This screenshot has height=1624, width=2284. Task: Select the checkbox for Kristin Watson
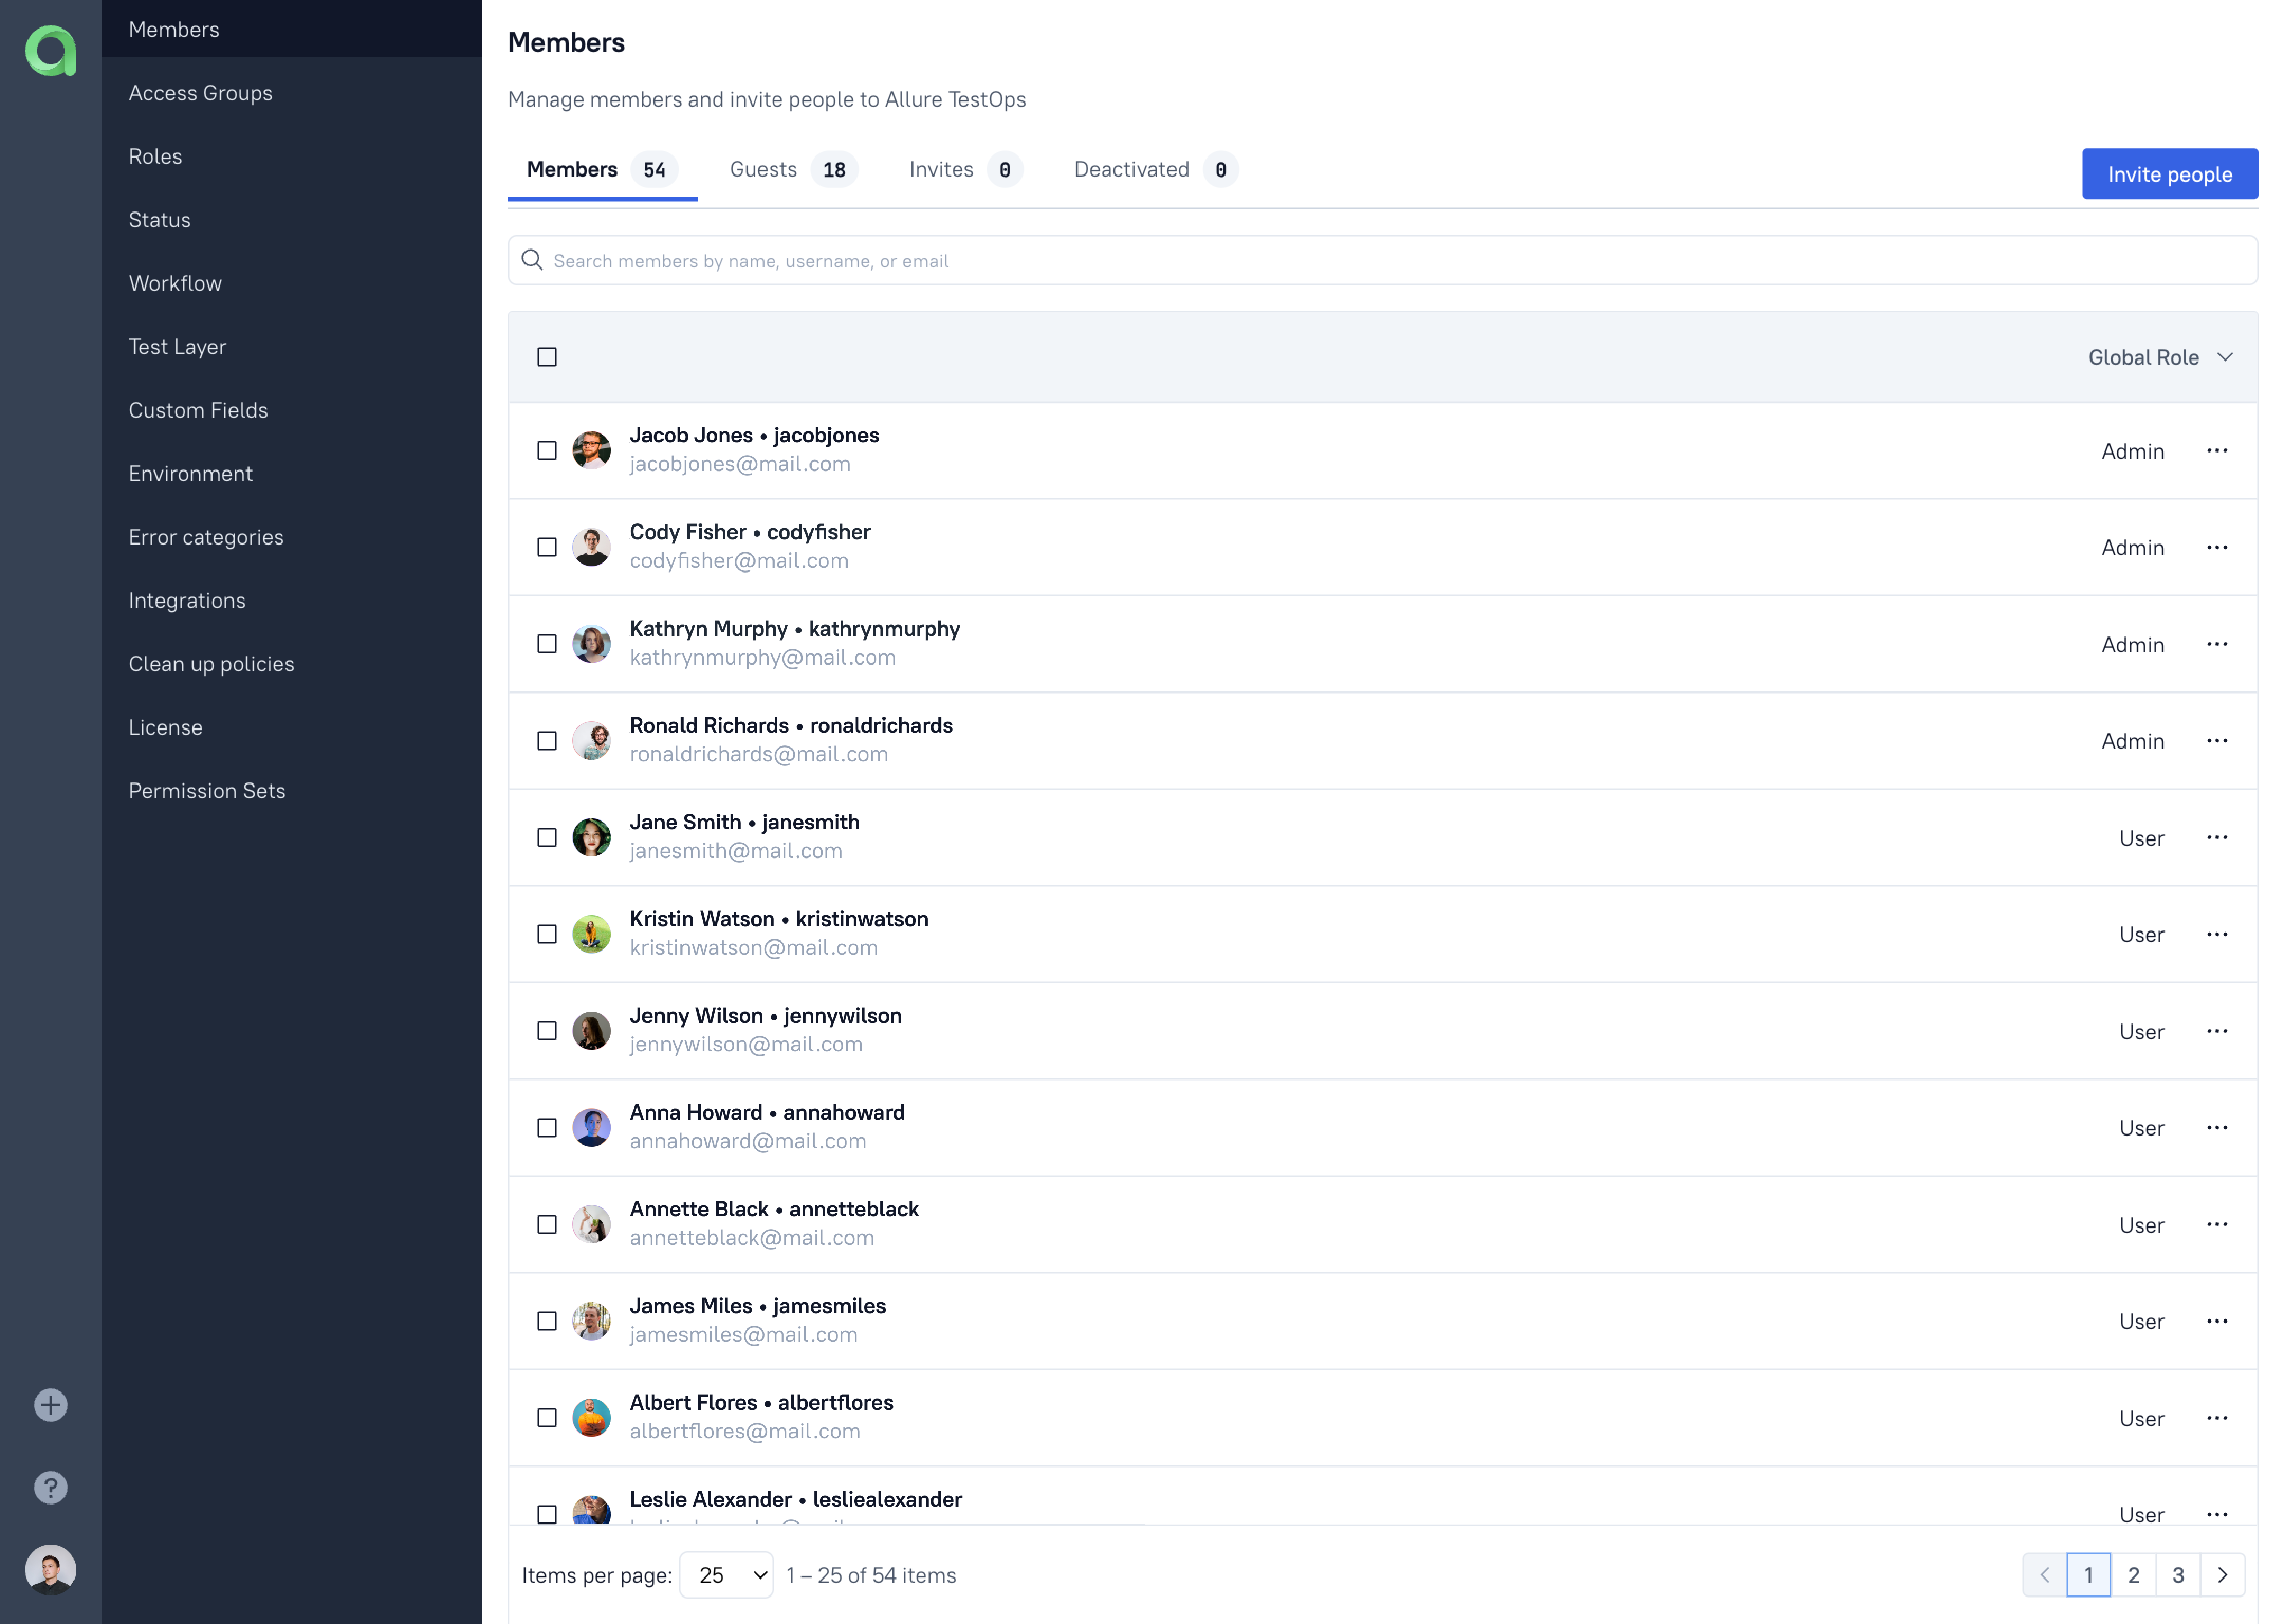[547, 934]
